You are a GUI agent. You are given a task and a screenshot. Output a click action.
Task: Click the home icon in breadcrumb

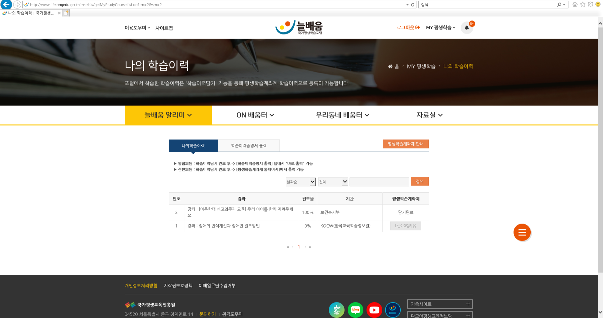click(390, 67)
